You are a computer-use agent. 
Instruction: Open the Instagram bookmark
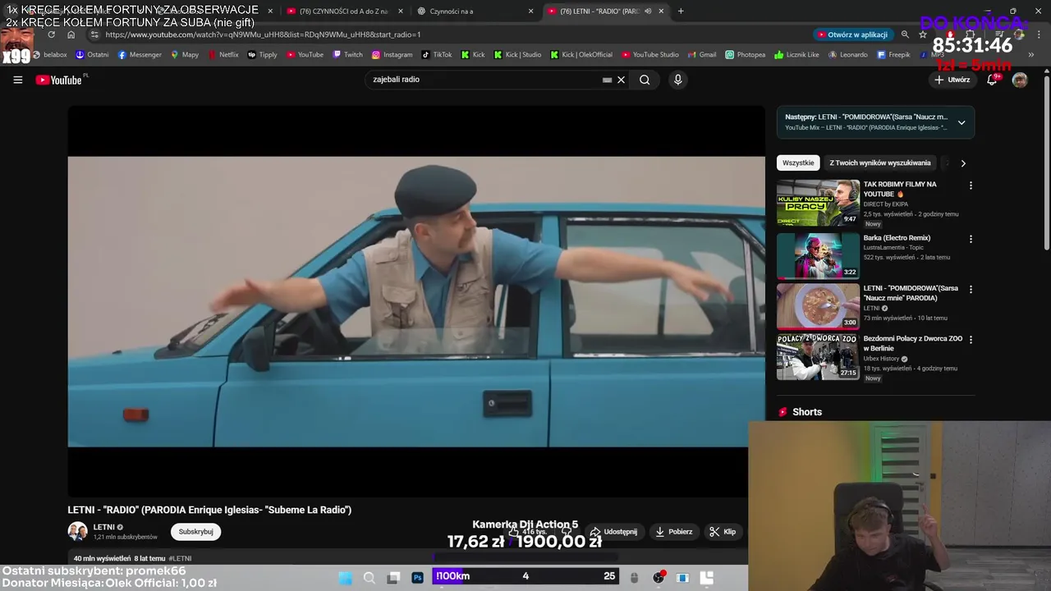point(392,55)
